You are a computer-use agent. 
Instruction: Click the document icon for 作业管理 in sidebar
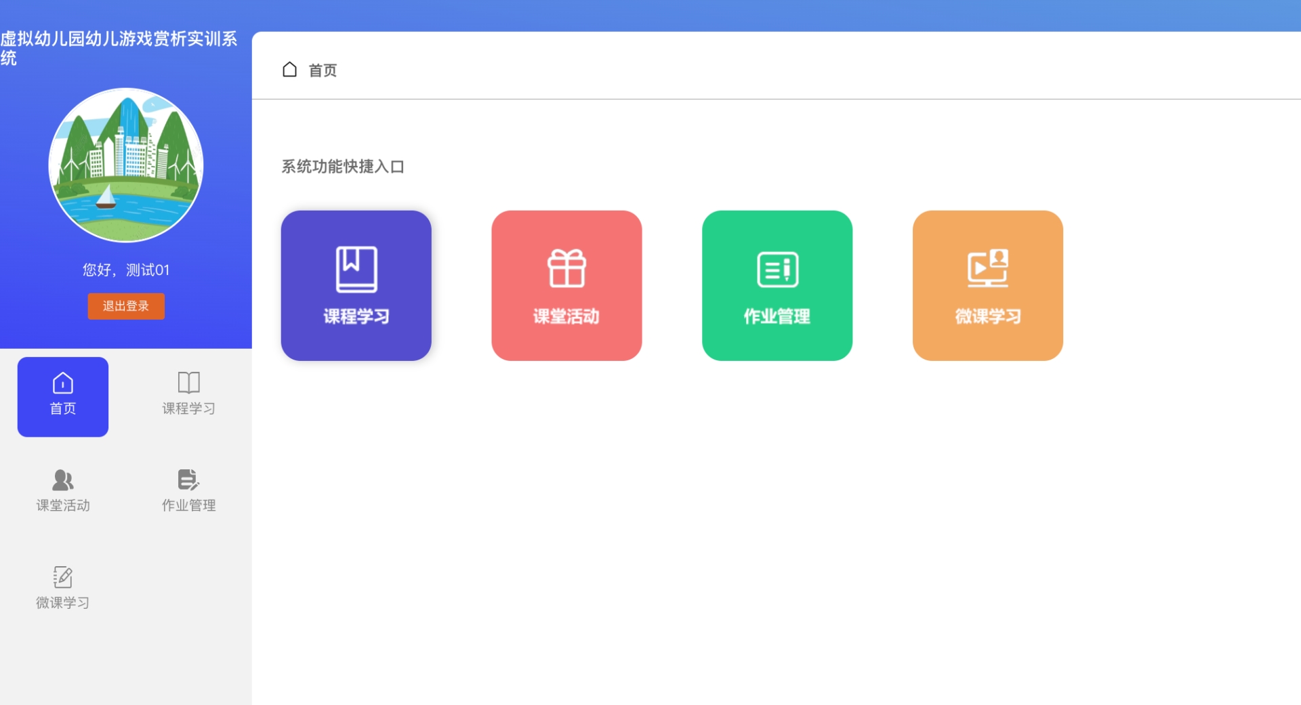click(188, 479)
